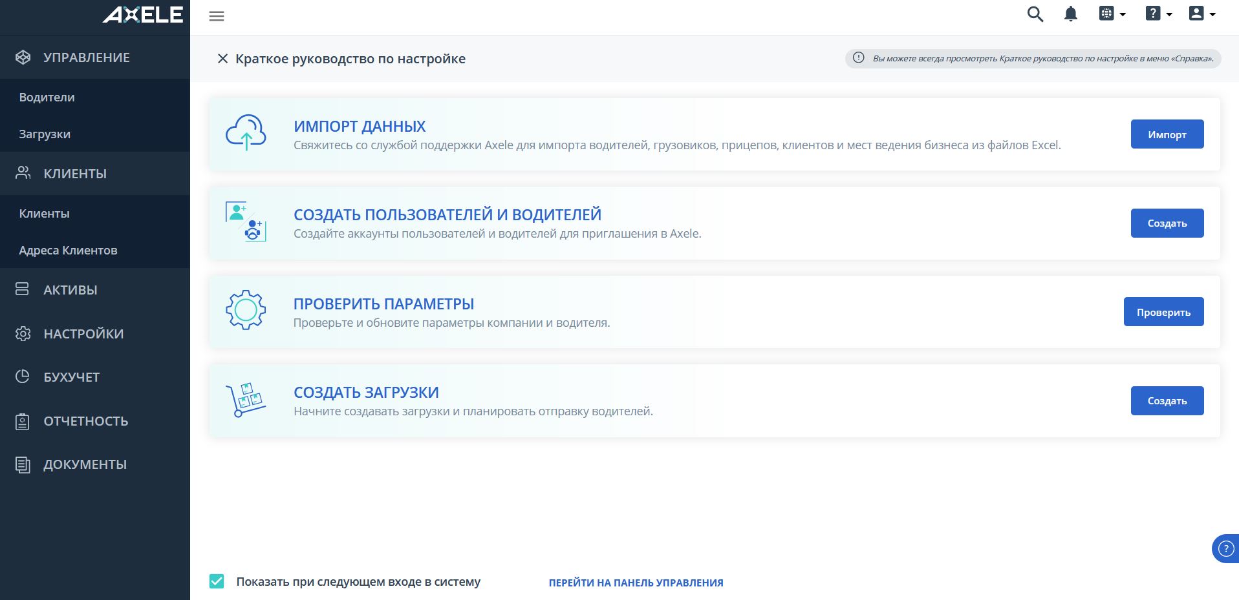Image resolution: width=1239 pixels, height=600 pixels.
Task: Click the СОЗДАТЬ ЗАГРУЗКИ heading
Action: click(366, 392)
